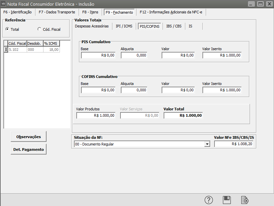
Task: Go to the F8 - Itens tab
Action: click(x=90, y=12)
